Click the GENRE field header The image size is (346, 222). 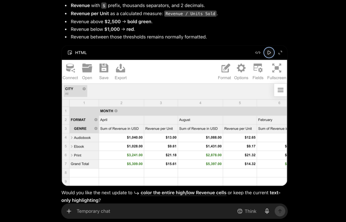click(x=80, y=128)
